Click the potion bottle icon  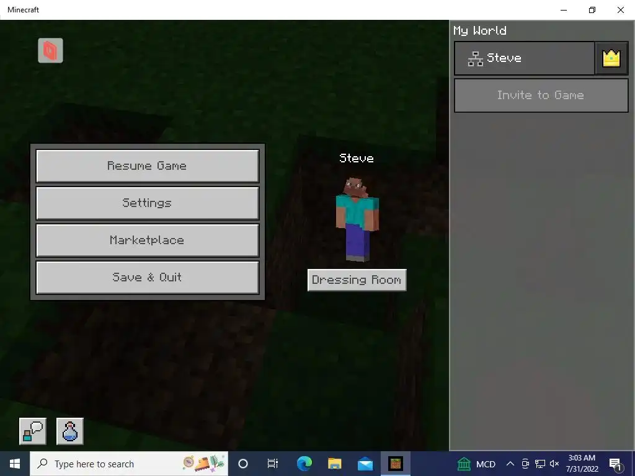(x=70, y=431)
